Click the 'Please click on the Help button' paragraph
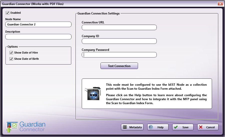 point(156,99)
